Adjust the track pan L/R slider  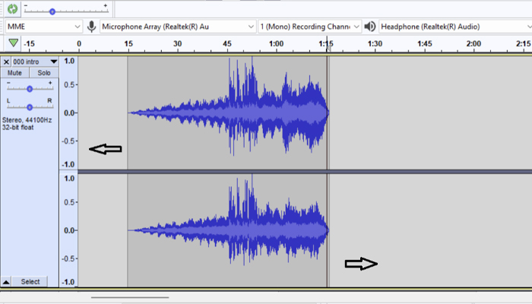pos(30,107)
